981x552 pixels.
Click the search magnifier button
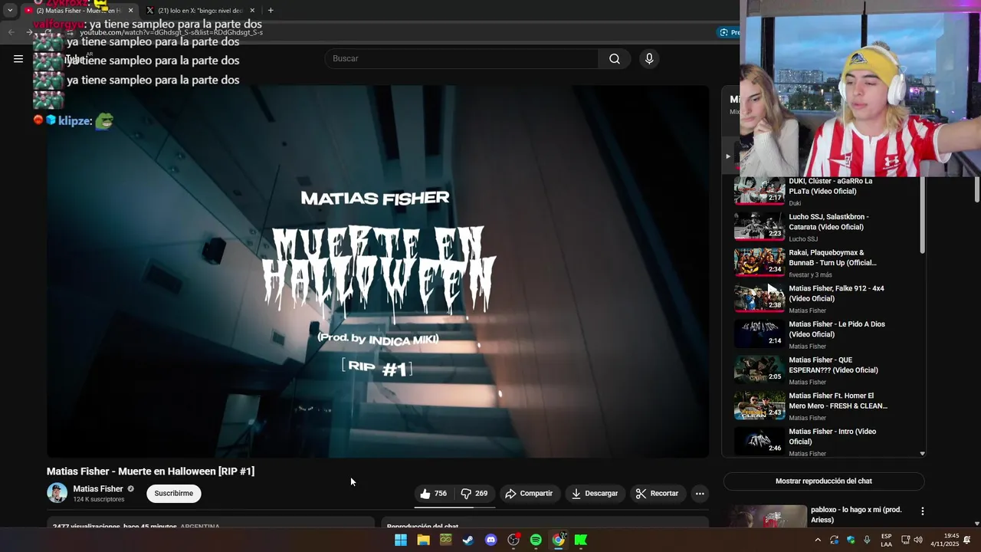coord(615,59)
